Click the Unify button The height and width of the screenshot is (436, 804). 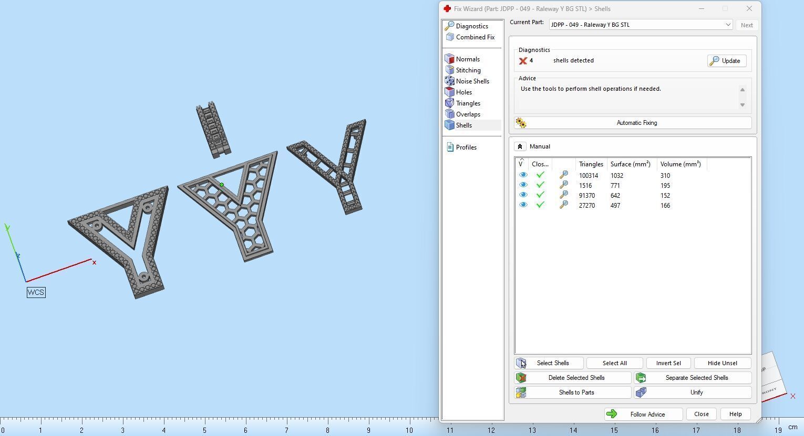(693, 392)
